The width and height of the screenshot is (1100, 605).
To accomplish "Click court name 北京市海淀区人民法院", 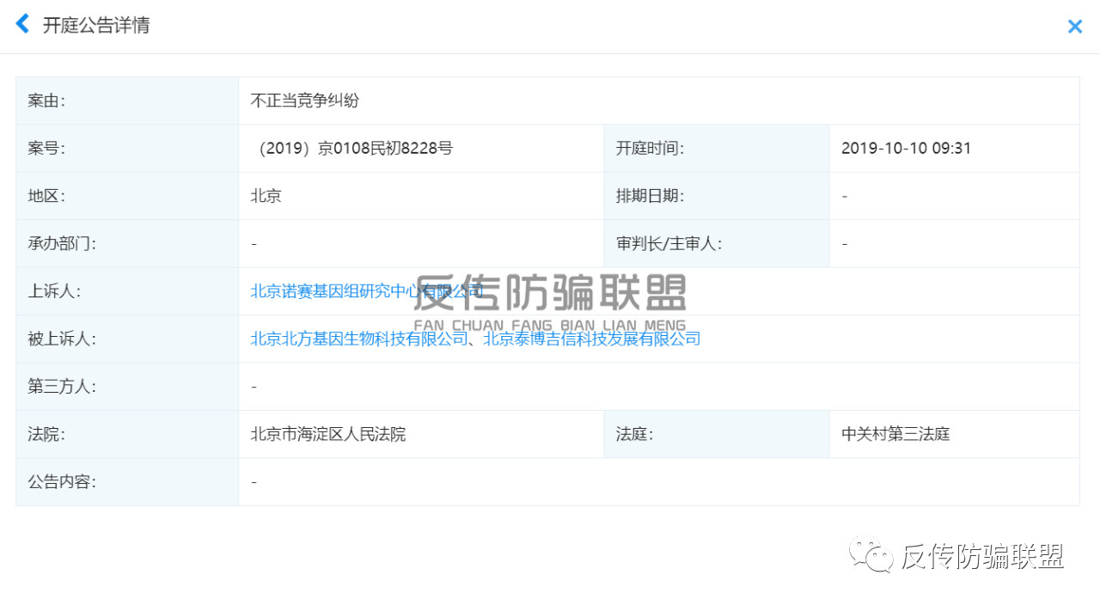I will coord(327,434).
